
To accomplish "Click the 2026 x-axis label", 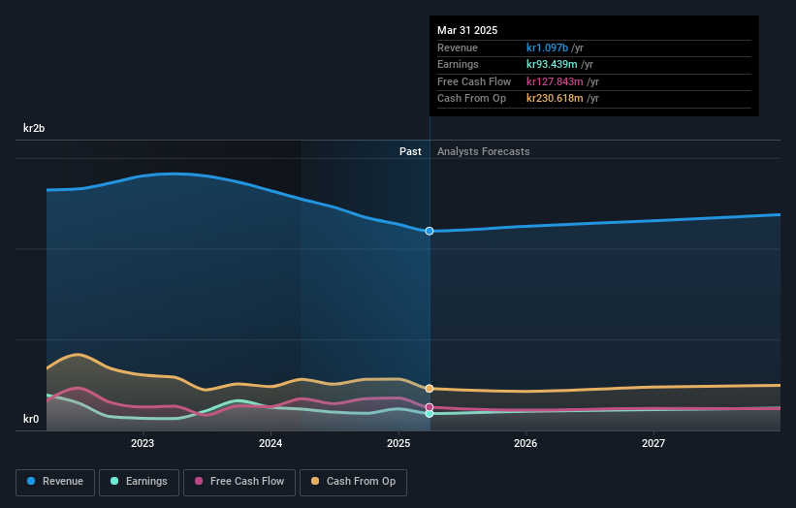I will point(525,443).
